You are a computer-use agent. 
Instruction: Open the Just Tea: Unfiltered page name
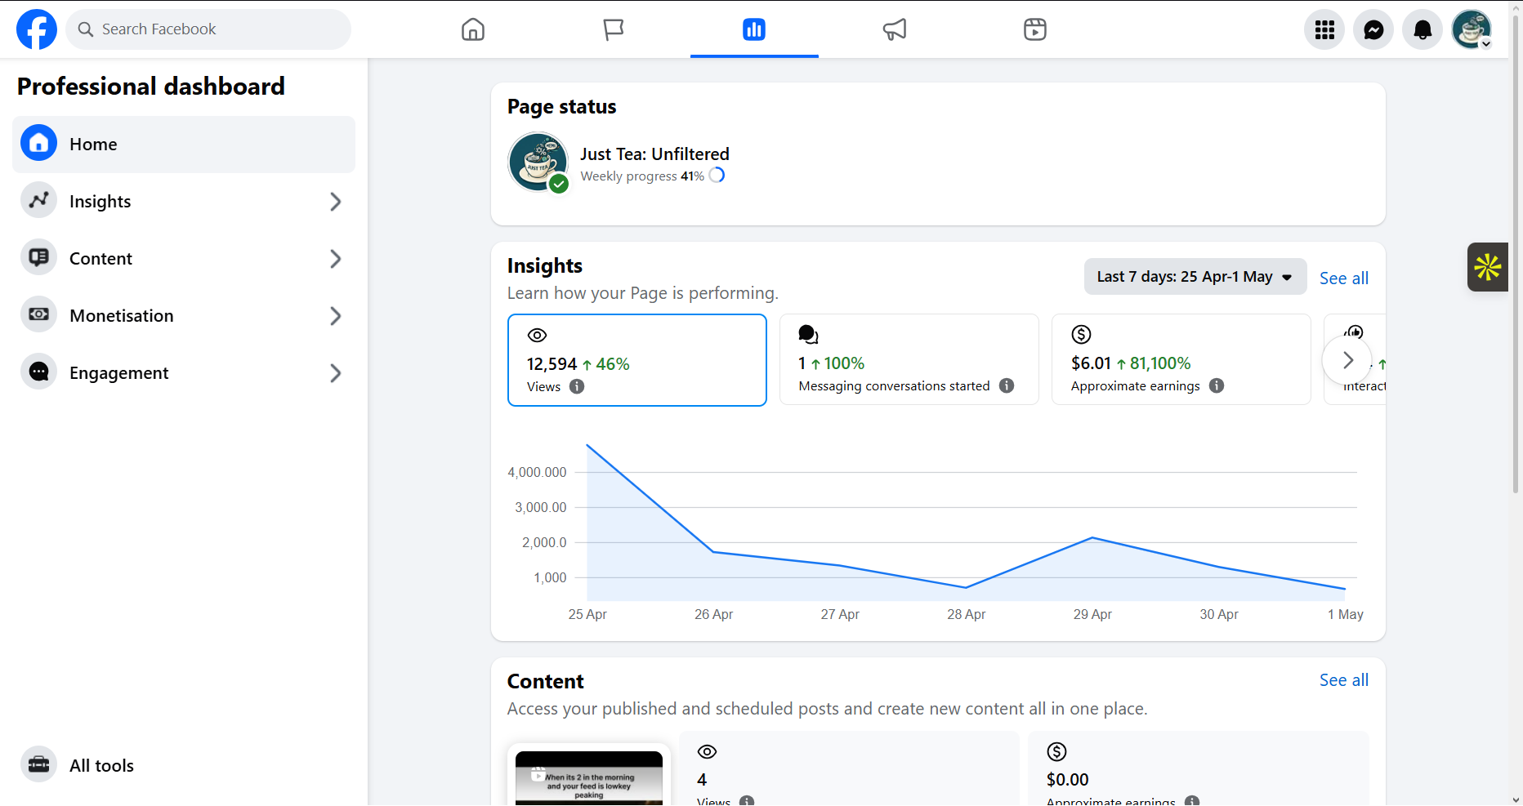pos(654,154)
